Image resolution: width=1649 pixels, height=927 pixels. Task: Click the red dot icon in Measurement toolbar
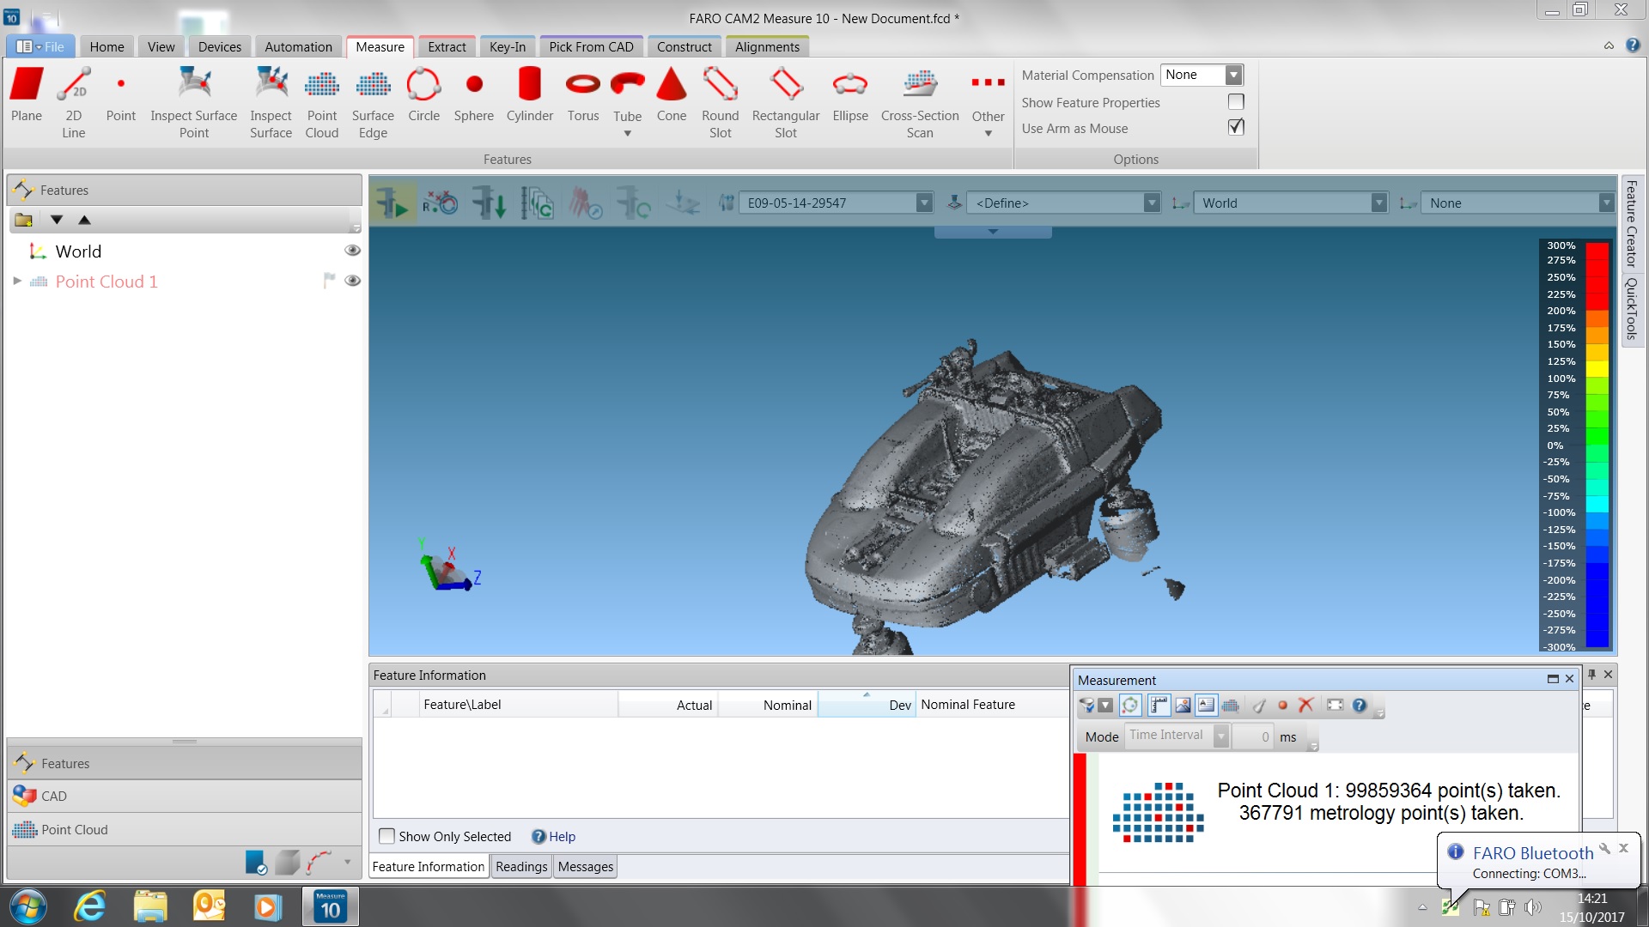tap(1282, 706)
